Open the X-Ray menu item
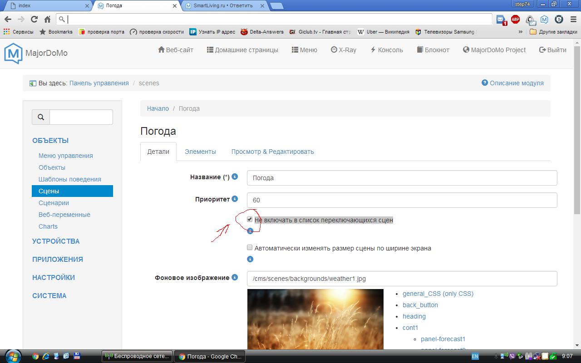 343,50
